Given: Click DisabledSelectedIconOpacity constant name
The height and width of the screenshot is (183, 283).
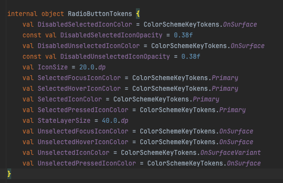Looking at the screenshot, I should pyautogui.click(x=111, y=35).
